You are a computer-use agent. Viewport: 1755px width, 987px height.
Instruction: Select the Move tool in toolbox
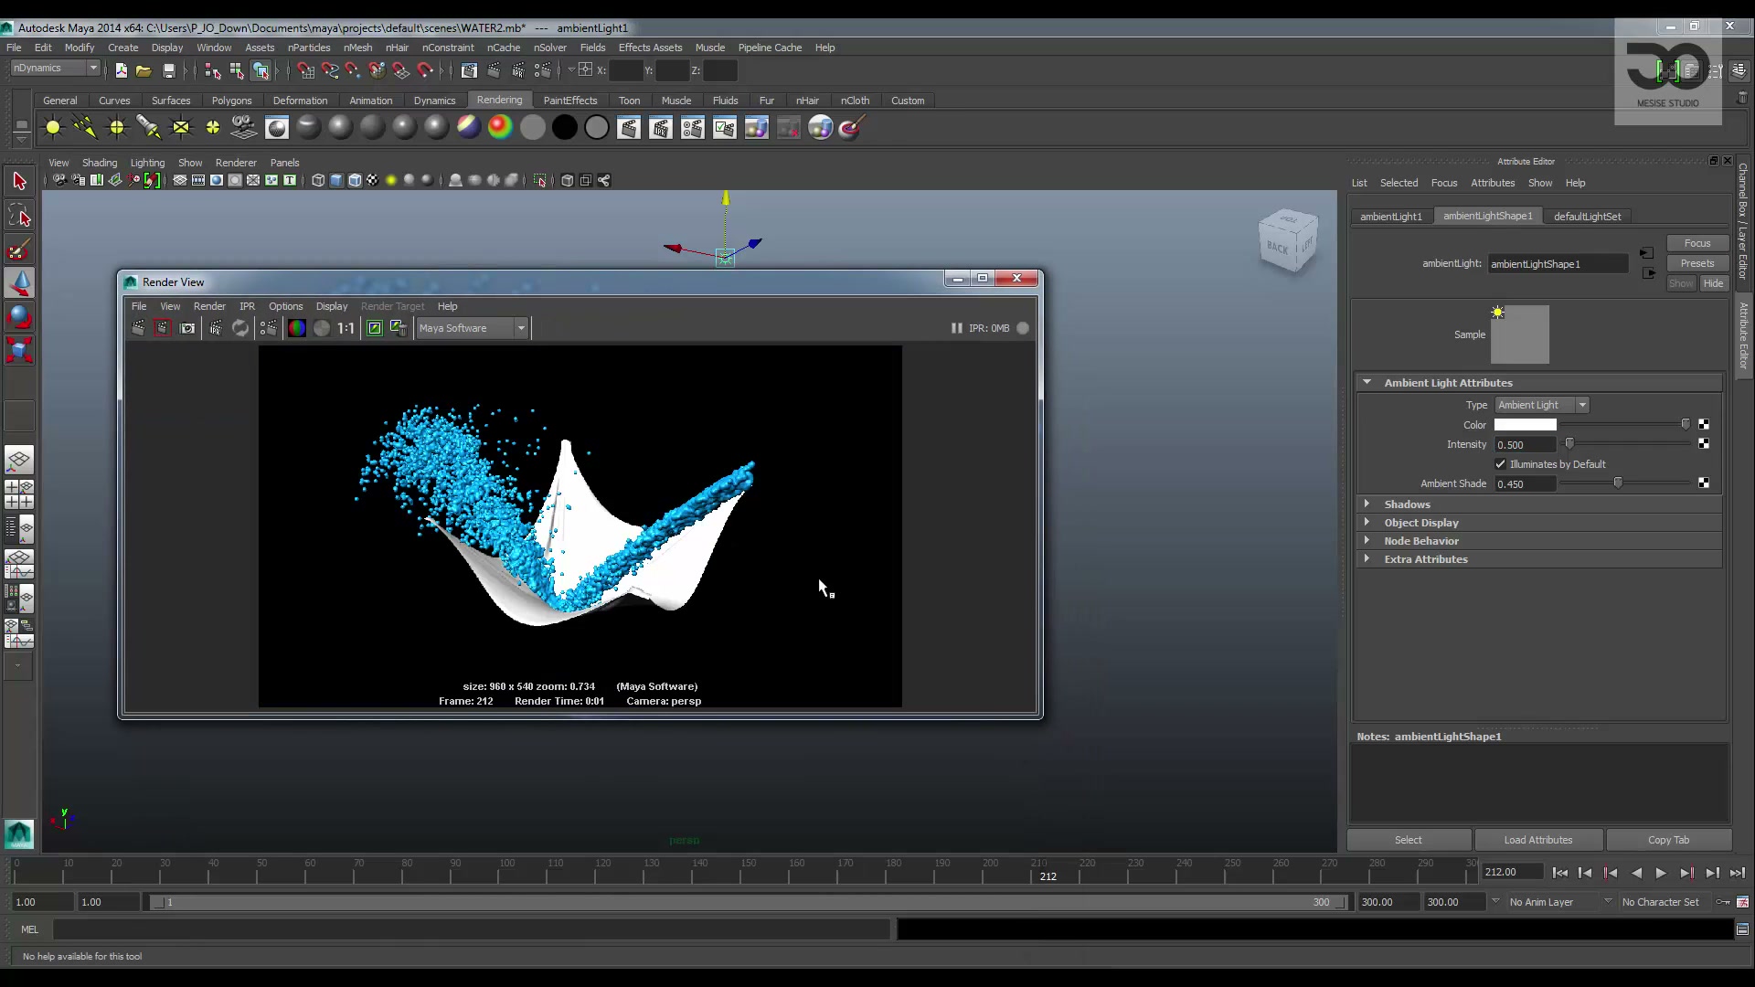[19, 283]
